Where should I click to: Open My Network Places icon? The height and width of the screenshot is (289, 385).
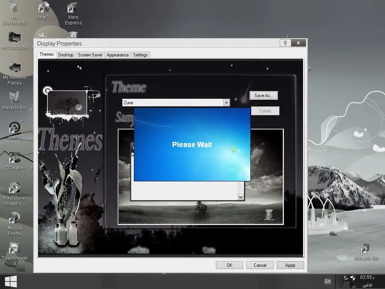[x=15, y=74]
